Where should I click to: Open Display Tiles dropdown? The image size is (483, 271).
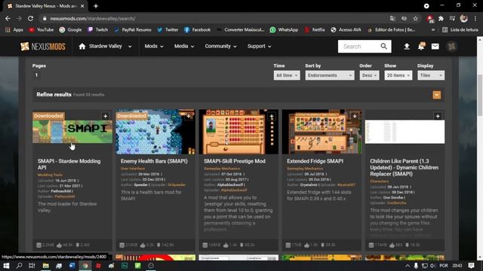tap(431, 75)
